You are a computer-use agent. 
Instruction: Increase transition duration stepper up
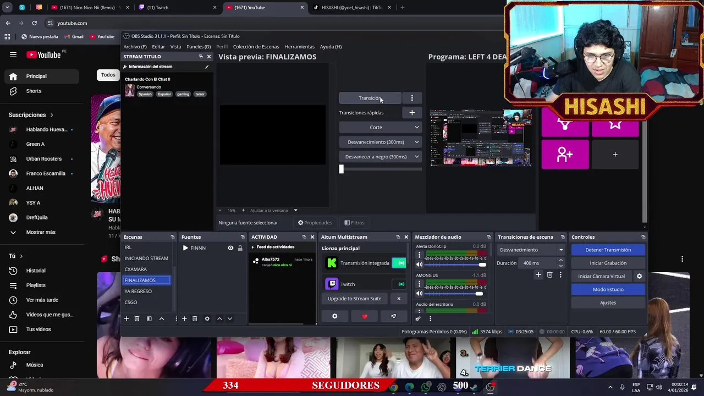(560, 260)
